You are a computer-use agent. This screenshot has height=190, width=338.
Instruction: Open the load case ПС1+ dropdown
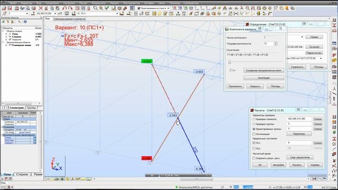point(117,14)
